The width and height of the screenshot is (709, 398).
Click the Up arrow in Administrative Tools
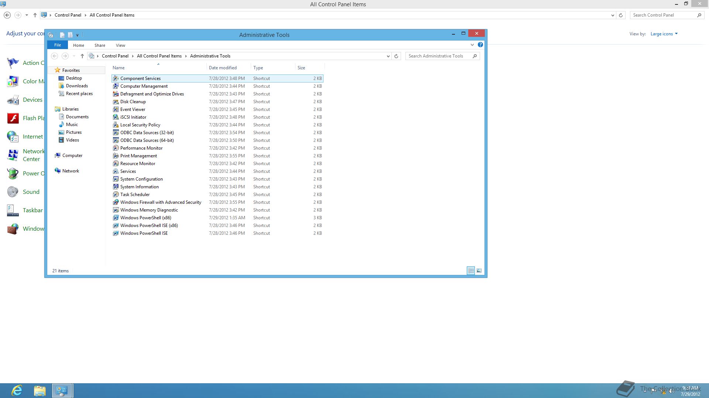click(x=82, y=56)
